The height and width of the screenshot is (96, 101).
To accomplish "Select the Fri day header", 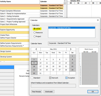I will click(66, 52).
